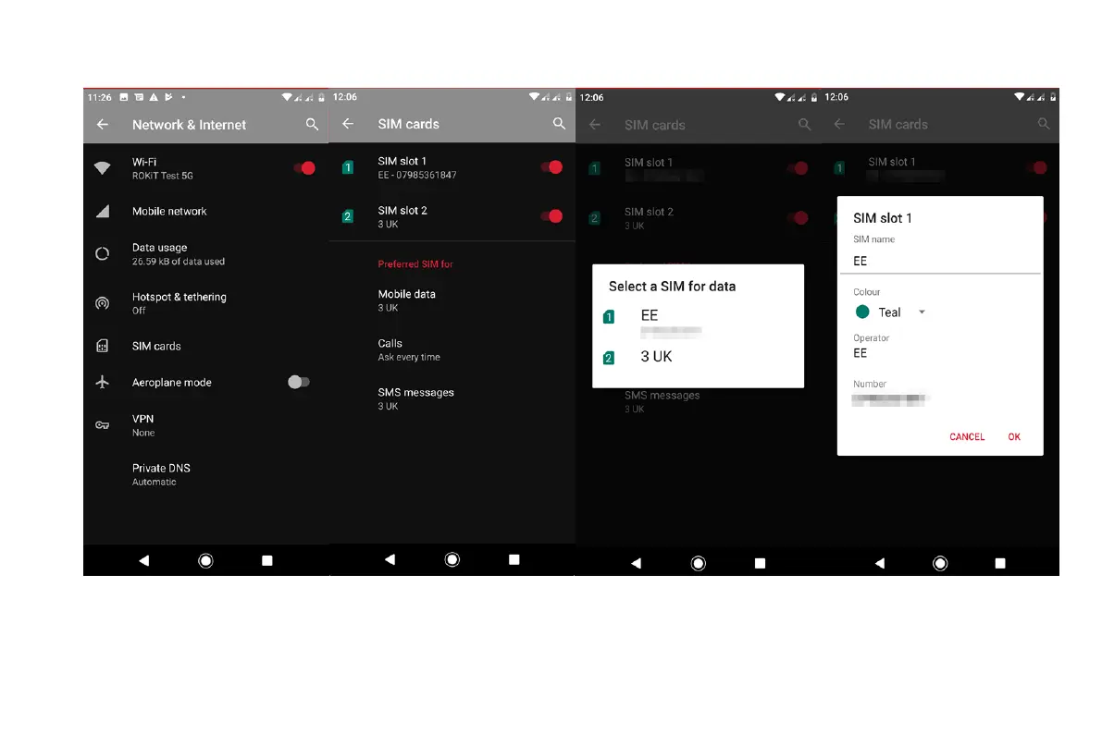Tap EE SIM icon in data dialog
Viewport: 1102px width, 734px height.
coord(609,317)
